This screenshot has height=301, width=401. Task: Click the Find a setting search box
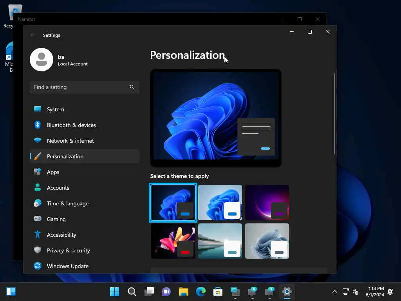(85, 87)
